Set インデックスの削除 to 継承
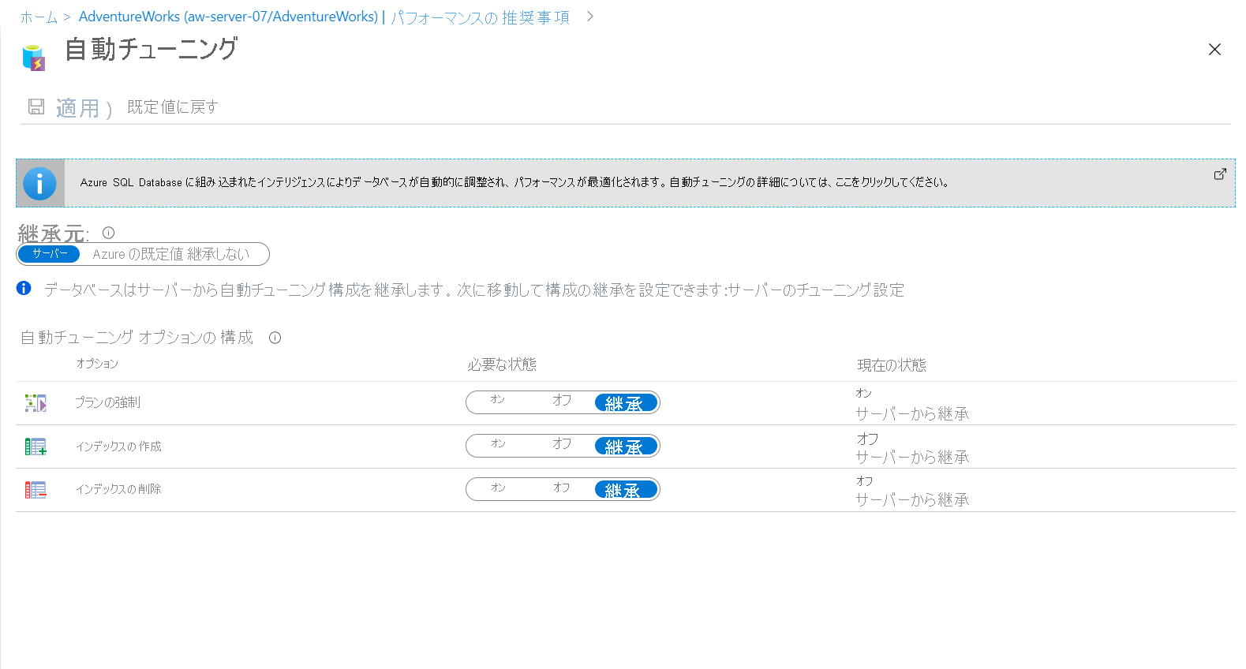The image size is (1246, 669). coord(626,490)
